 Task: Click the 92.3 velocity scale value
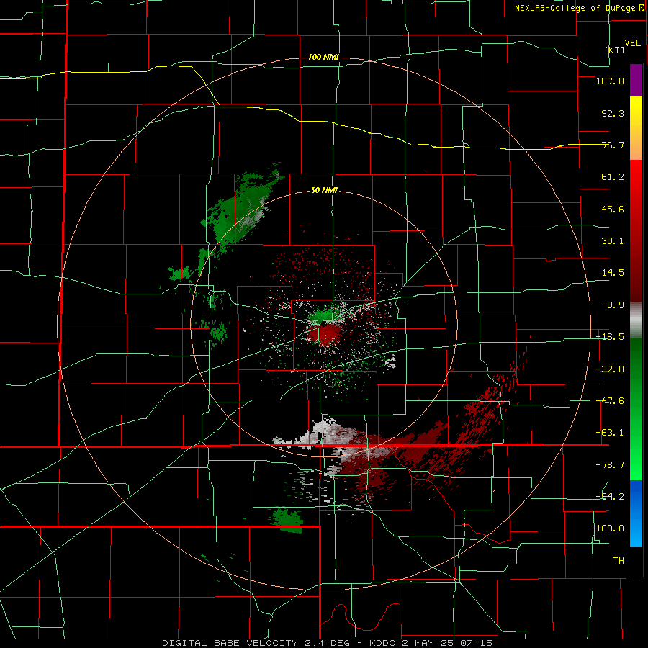tap(613, 113)
